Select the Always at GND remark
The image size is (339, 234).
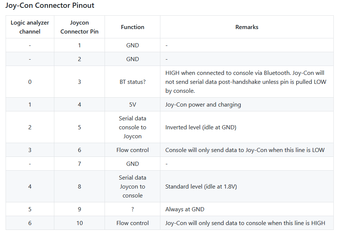tap(185, 209)
